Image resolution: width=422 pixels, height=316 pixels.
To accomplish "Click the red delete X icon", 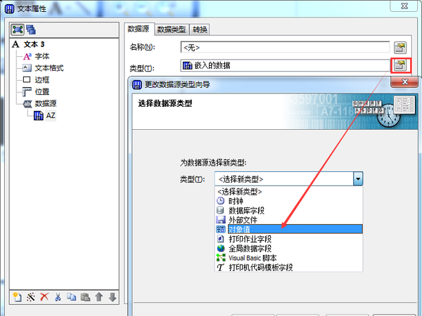I will 44,297.
